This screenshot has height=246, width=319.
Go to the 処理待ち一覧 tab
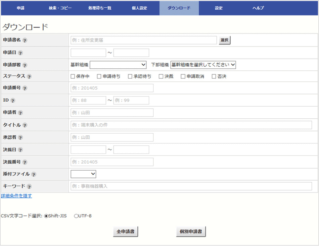(100, 8)
